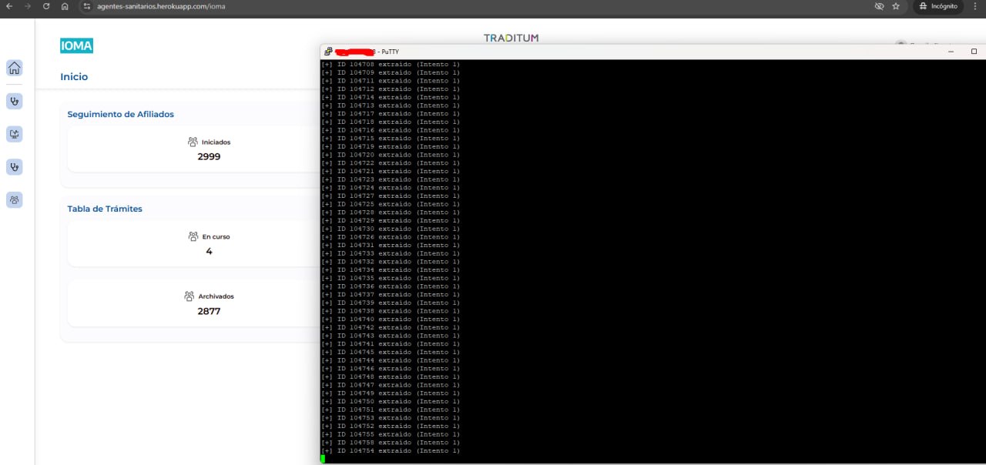Open the Home icon in the IOMA sidebar

click(x=15, y=68)
